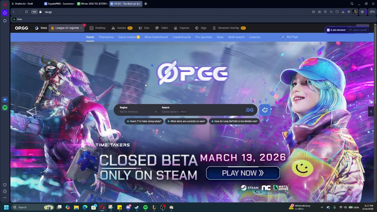The height and width of the screenshot is (212, 377).
Task: Open a new browser tab
Action: (x=146, y=4)
